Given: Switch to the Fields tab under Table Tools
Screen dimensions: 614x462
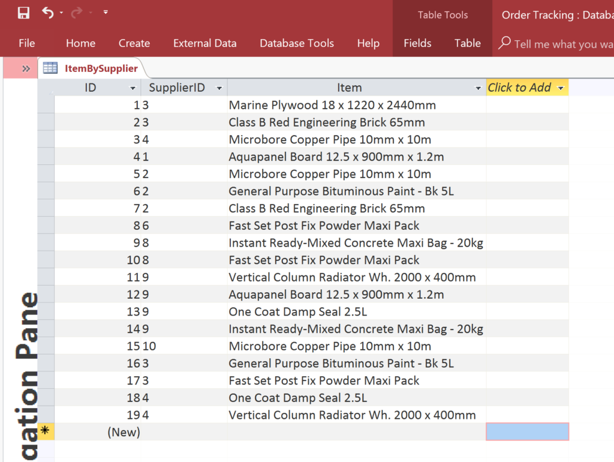Looking at the screenshot, I should pos(417,43).
